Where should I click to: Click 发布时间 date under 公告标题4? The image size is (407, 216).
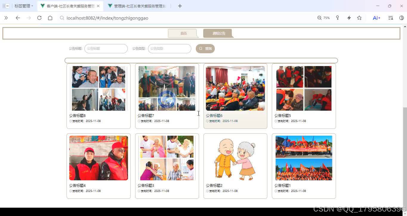[85, 191]
